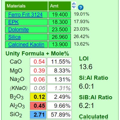Click the yellow B2O3 0.12 cell

tap(38, 97)
